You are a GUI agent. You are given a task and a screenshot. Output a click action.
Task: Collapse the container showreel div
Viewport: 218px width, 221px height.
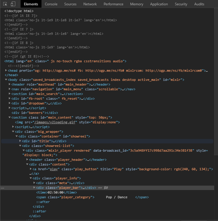(16, 136)
